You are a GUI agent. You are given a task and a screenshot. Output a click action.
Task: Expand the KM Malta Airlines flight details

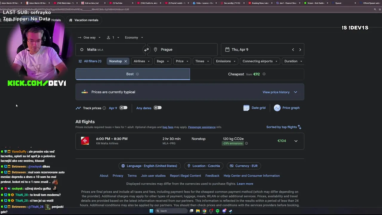(x=296, y=141)
